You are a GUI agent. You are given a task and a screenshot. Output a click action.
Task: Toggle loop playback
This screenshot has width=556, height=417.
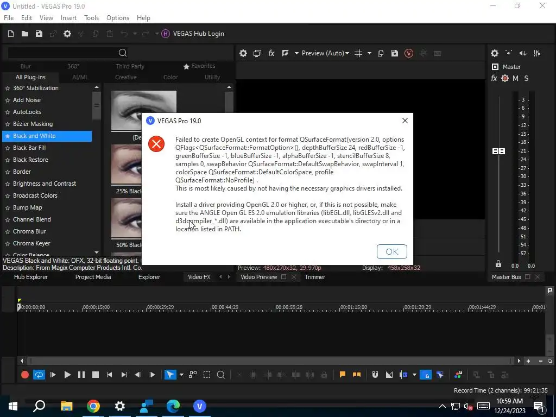39,375
